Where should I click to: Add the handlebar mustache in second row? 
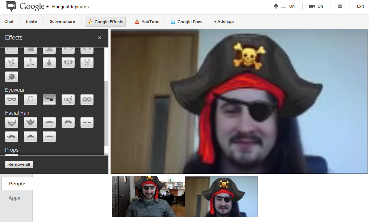(12, 136)
